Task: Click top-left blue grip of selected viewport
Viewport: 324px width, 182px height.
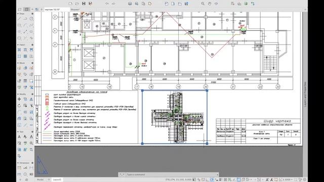Action: pos(142,90)
